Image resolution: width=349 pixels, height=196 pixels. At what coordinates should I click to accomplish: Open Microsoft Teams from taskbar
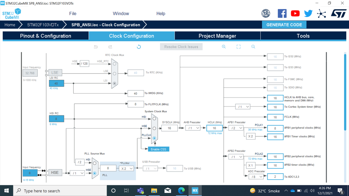[140, 191]
